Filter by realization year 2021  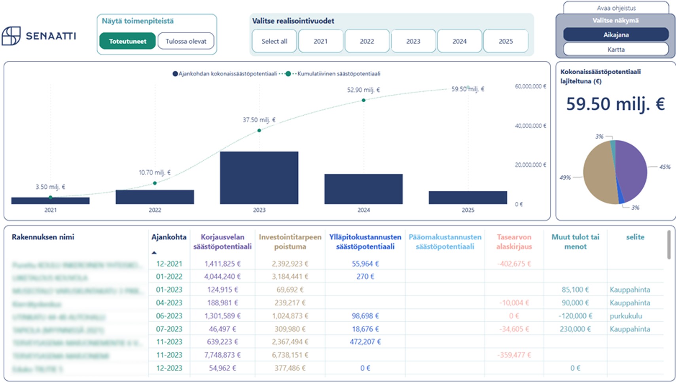[320, 41]
